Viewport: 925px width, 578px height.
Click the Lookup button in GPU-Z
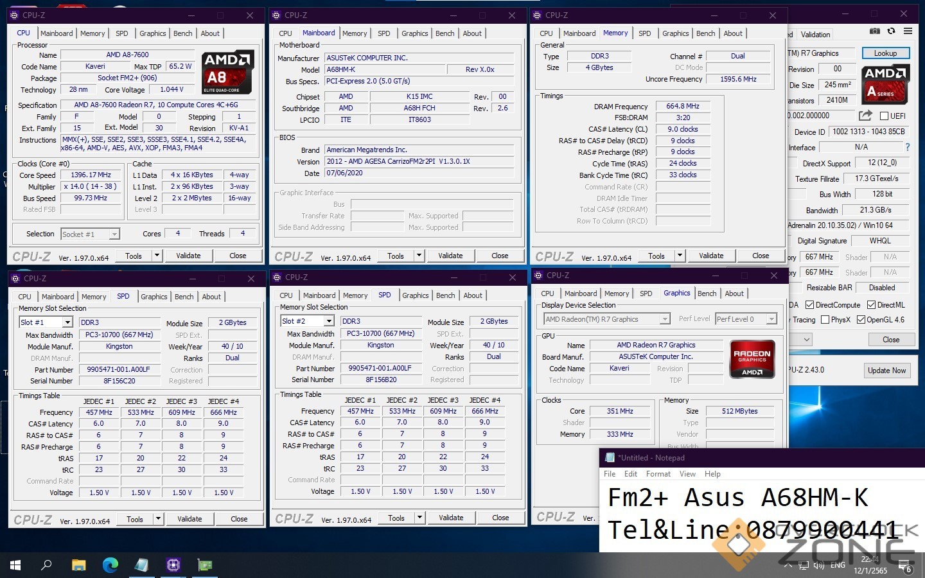885,53
